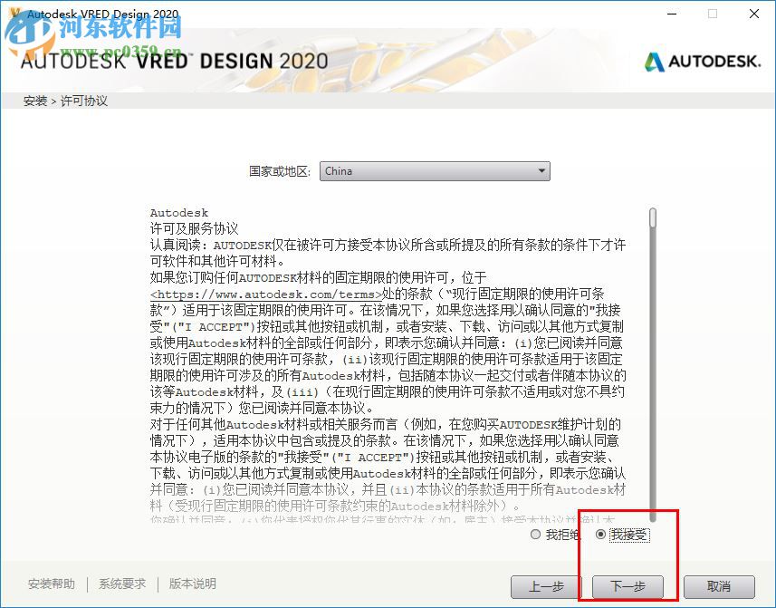Open the 系统要求 system requirements link
Viewport: 776px width, 608px height.
[x=121, y=584]
